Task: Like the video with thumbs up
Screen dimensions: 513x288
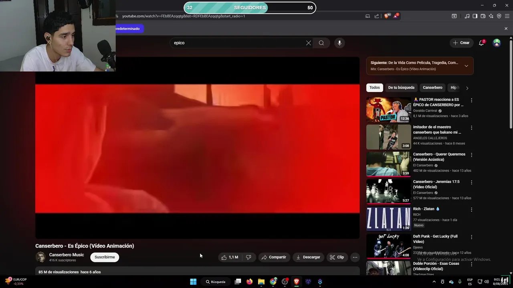Action: click(x=230, y=257)
